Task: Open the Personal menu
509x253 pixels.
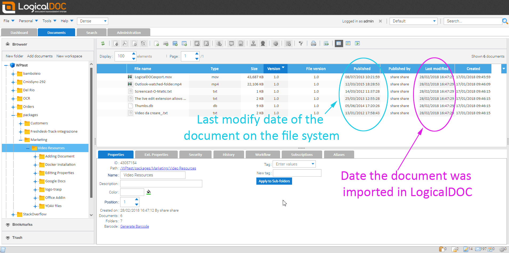Action: point(28,21)
